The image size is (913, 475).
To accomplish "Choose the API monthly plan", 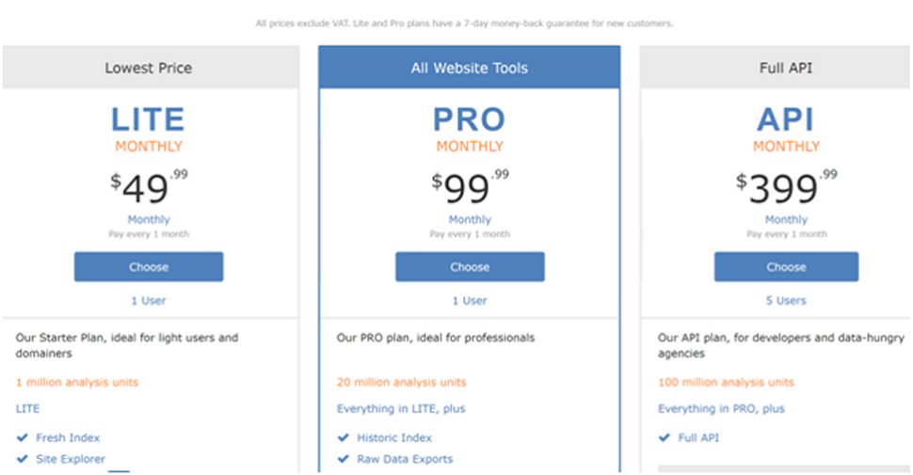I will point(786,266).
